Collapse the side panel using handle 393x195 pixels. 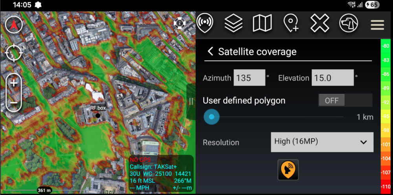[191, 101]
